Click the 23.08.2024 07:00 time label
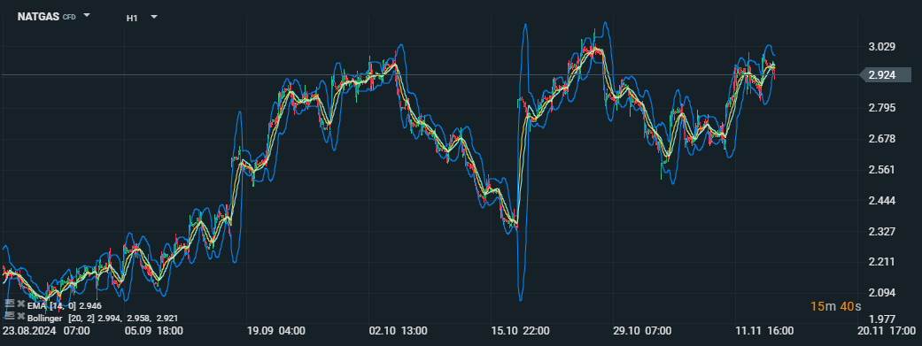The height and width of the screenshot is (346, 922). [46, 331]
